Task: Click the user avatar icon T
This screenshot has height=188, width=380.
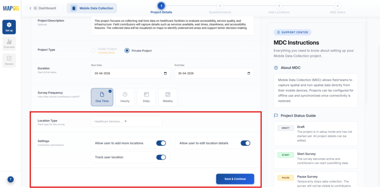Action: click(11, 179)
